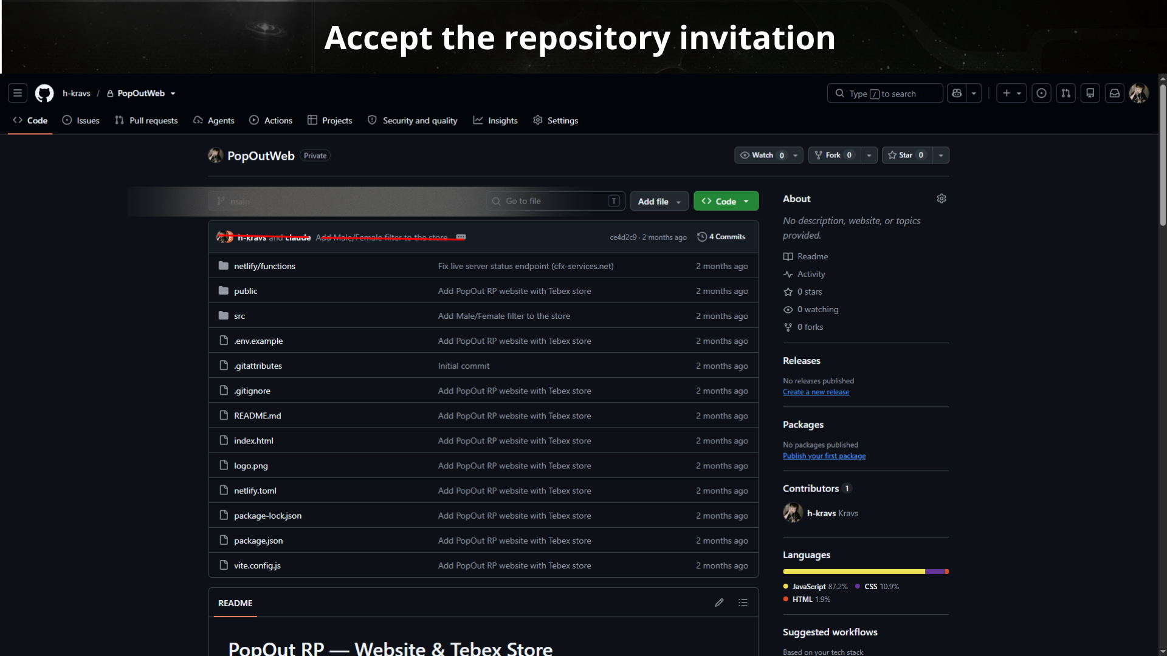Switch to the Pull requests tab

click(146, 120)
